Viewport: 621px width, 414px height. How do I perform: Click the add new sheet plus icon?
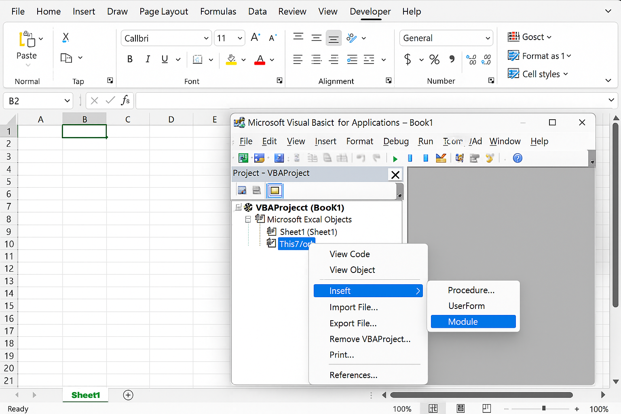click(x=128, y=395)
